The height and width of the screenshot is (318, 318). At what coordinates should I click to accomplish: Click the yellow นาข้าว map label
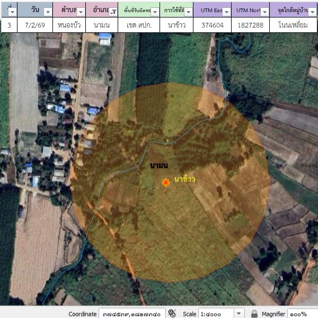tap(184, 179)
